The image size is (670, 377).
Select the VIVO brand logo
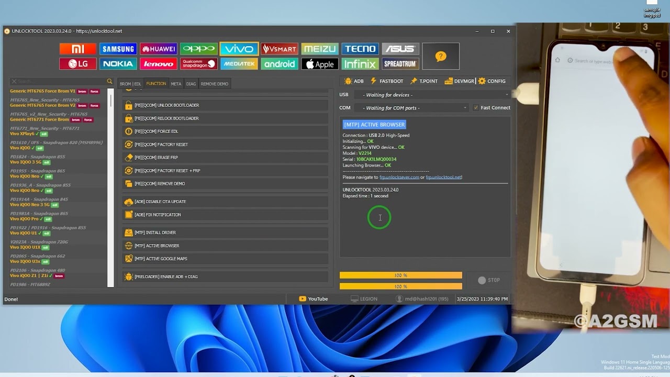click(x=239, y=49)
